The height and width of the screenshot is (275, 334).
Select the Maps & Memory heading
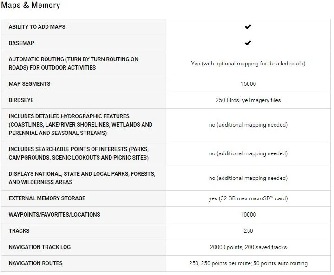pos(31,5)
